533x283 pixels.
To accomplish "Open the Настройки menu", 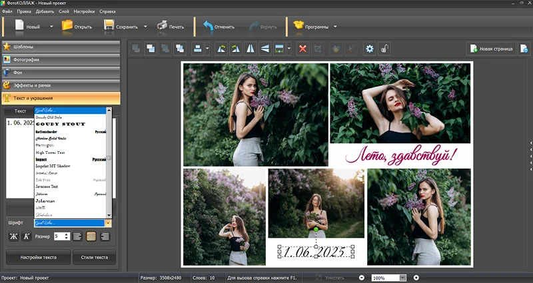I will (x=84, y=11).
